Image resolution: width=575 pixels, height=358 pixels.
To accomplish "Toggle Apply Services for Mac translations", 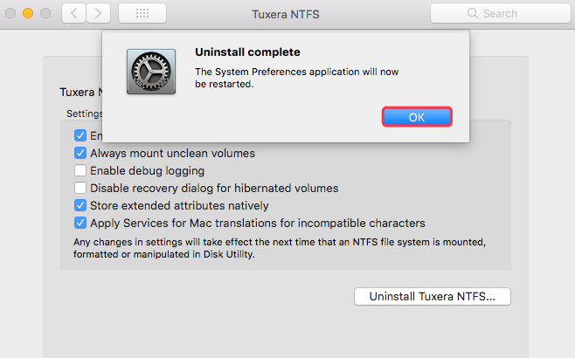I will point(80,223).
